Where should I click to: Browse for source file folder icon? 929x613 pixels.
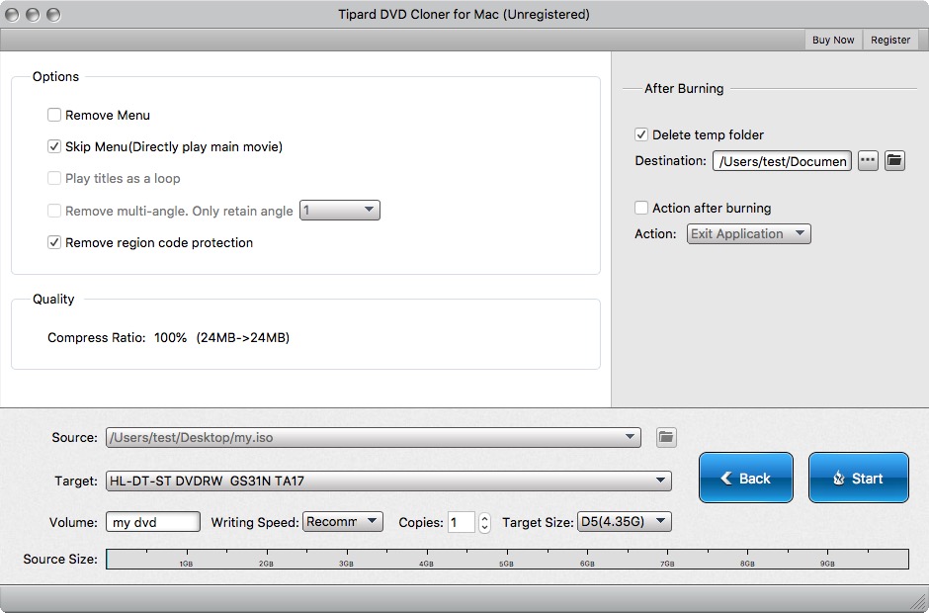coord(666,438)
